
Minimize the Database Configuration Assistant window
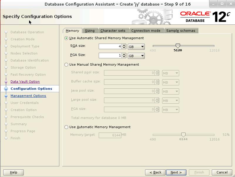pyautogui.click(x=214, y=4)
